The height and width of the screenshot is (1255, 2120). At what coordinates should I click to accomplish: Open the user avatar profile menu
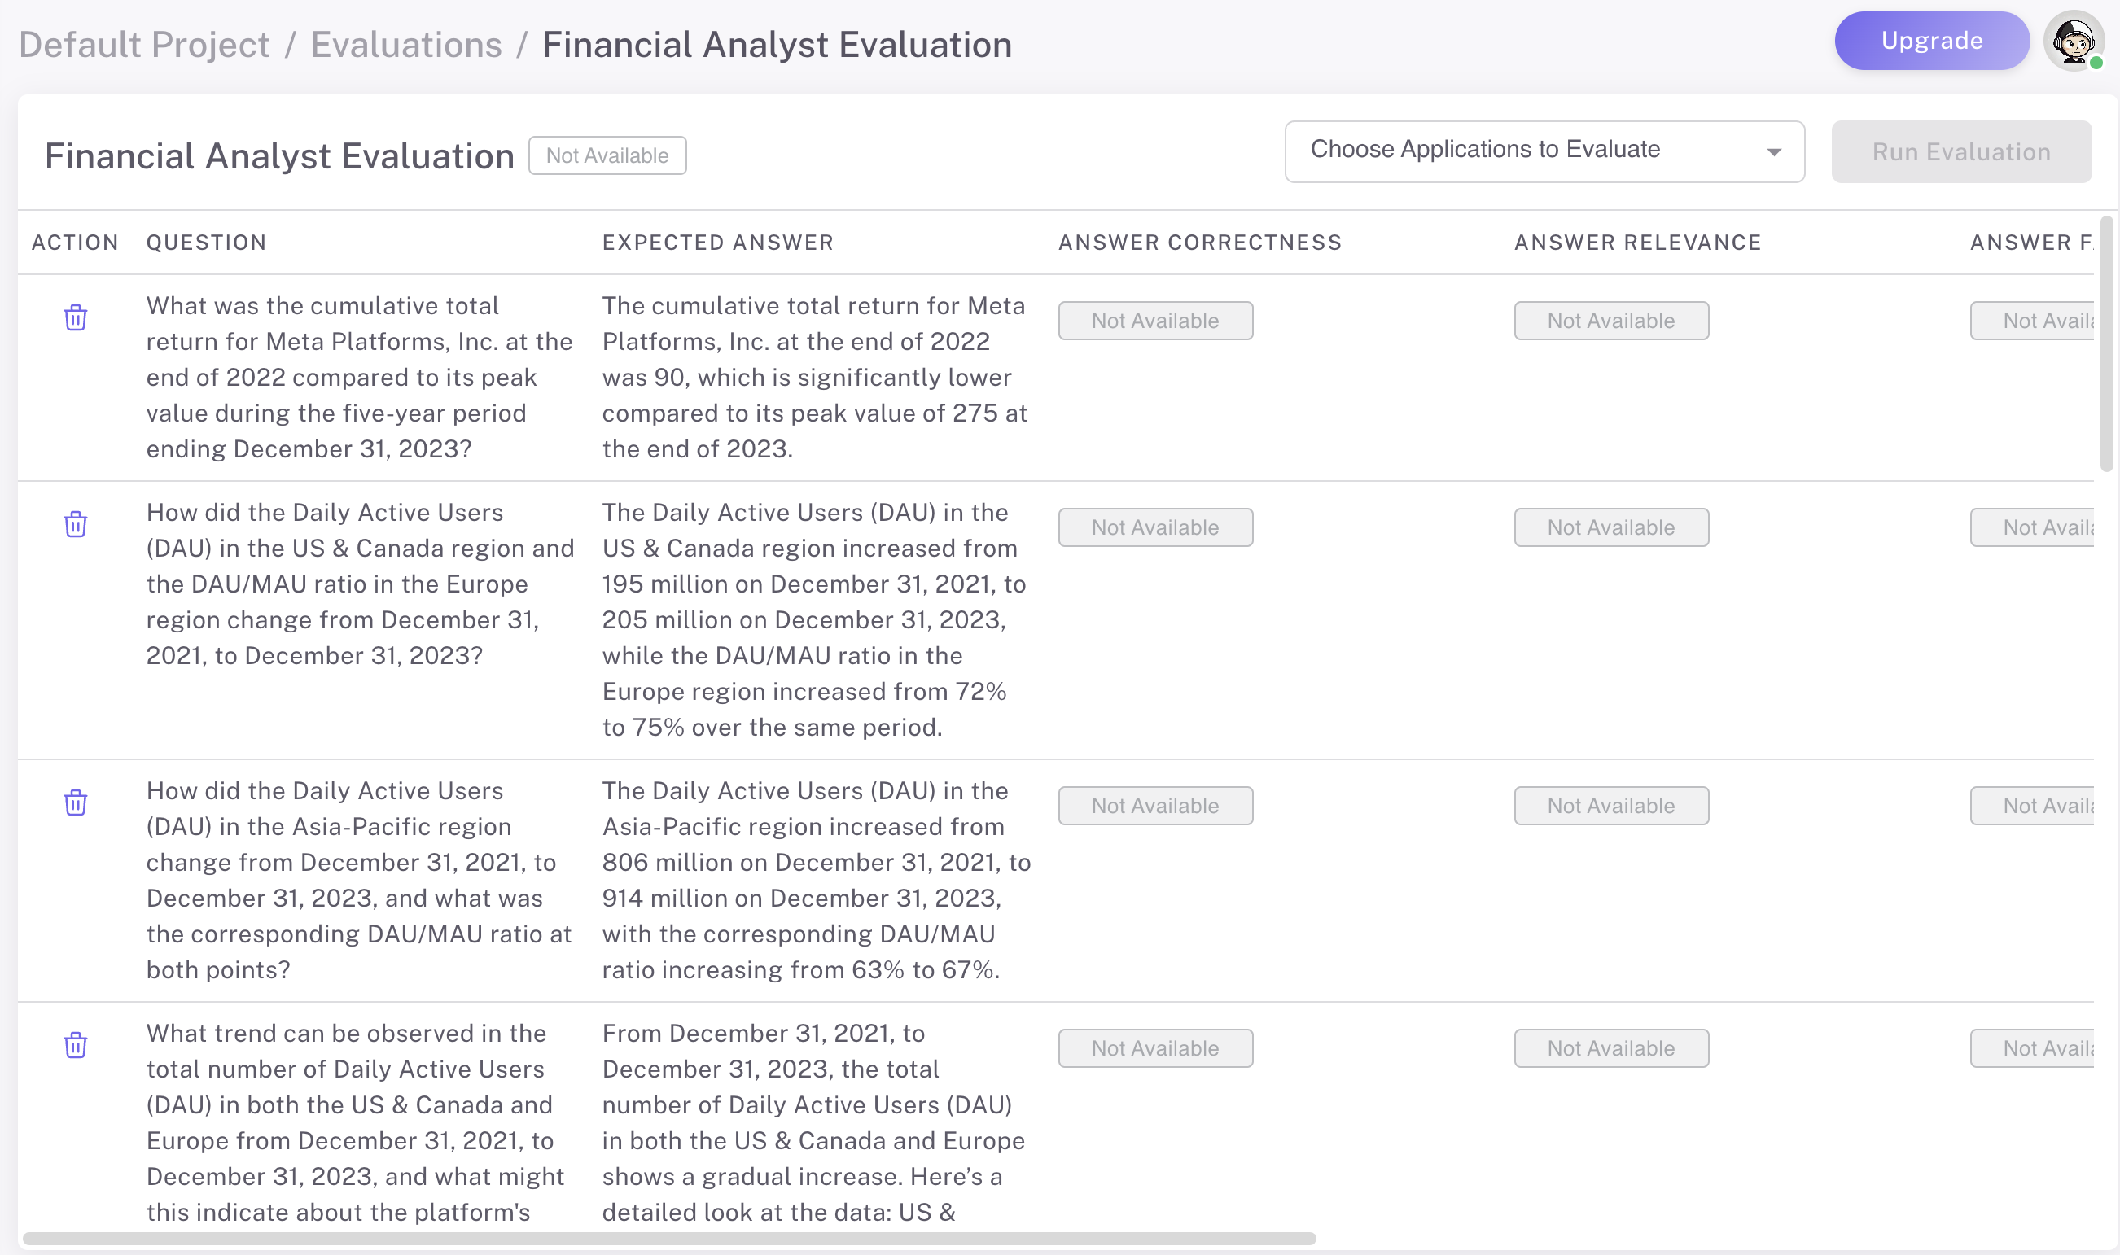coord(2073,41)
